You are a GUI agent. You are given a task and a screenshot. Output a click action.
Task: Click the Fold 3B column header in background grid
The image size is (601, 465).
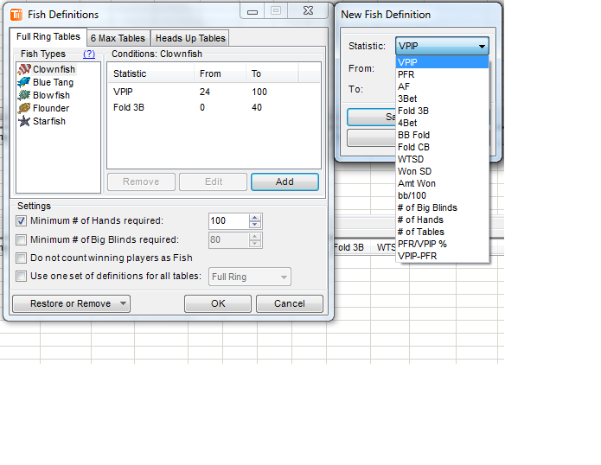tap(348, 247)
